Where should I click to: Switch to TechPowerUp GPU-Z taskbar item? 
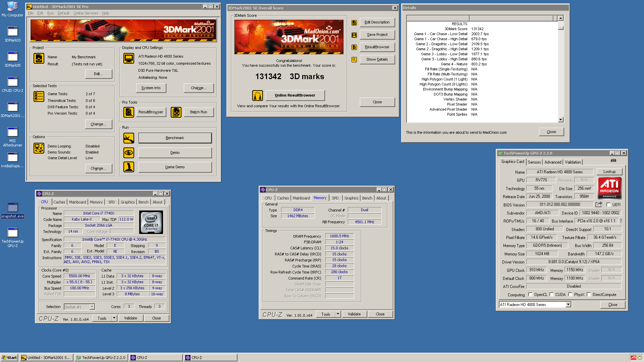tap(101, 358)
